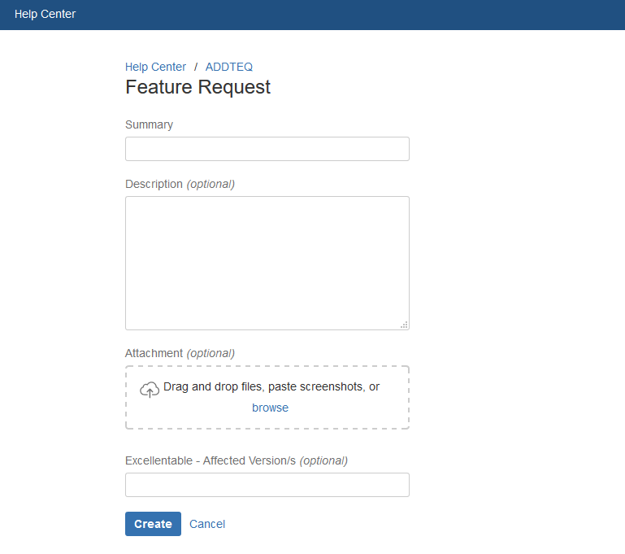Go to Help Center breadcrumb link
The width and height of the screenshot is (625, 554).
click(x=155, y=67)
